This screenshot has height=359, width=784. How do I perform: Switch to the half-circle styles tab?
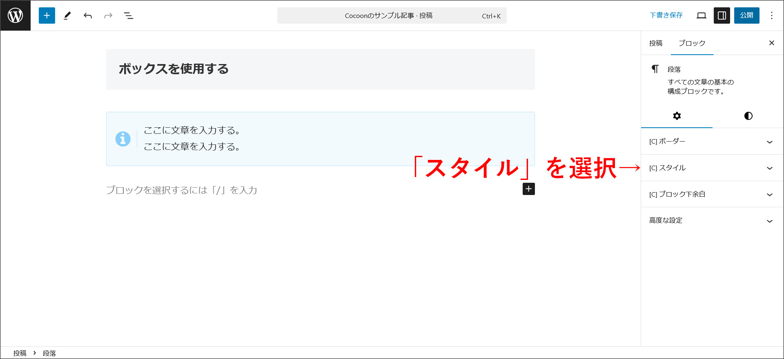pos(748,116)
